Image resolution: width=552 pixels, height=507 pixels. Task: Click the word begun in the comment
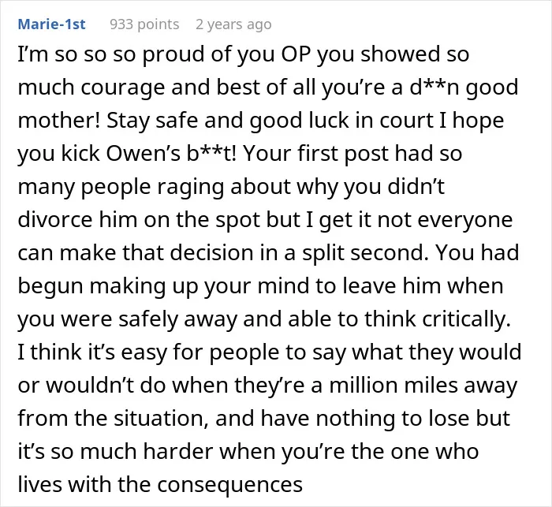coord(50,286)
